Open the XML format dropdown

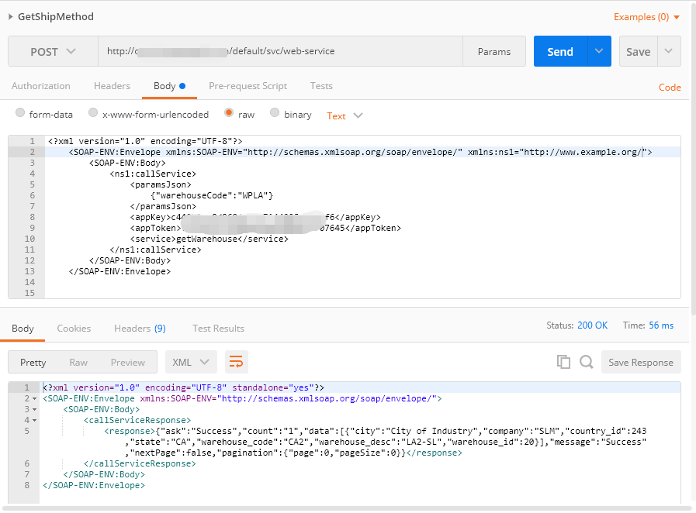(191, 362)
